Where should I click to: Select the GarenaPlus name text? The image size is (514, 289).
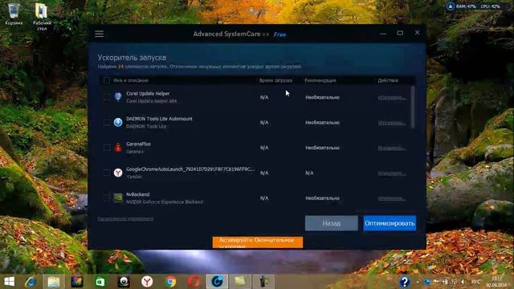pos(138,144)
